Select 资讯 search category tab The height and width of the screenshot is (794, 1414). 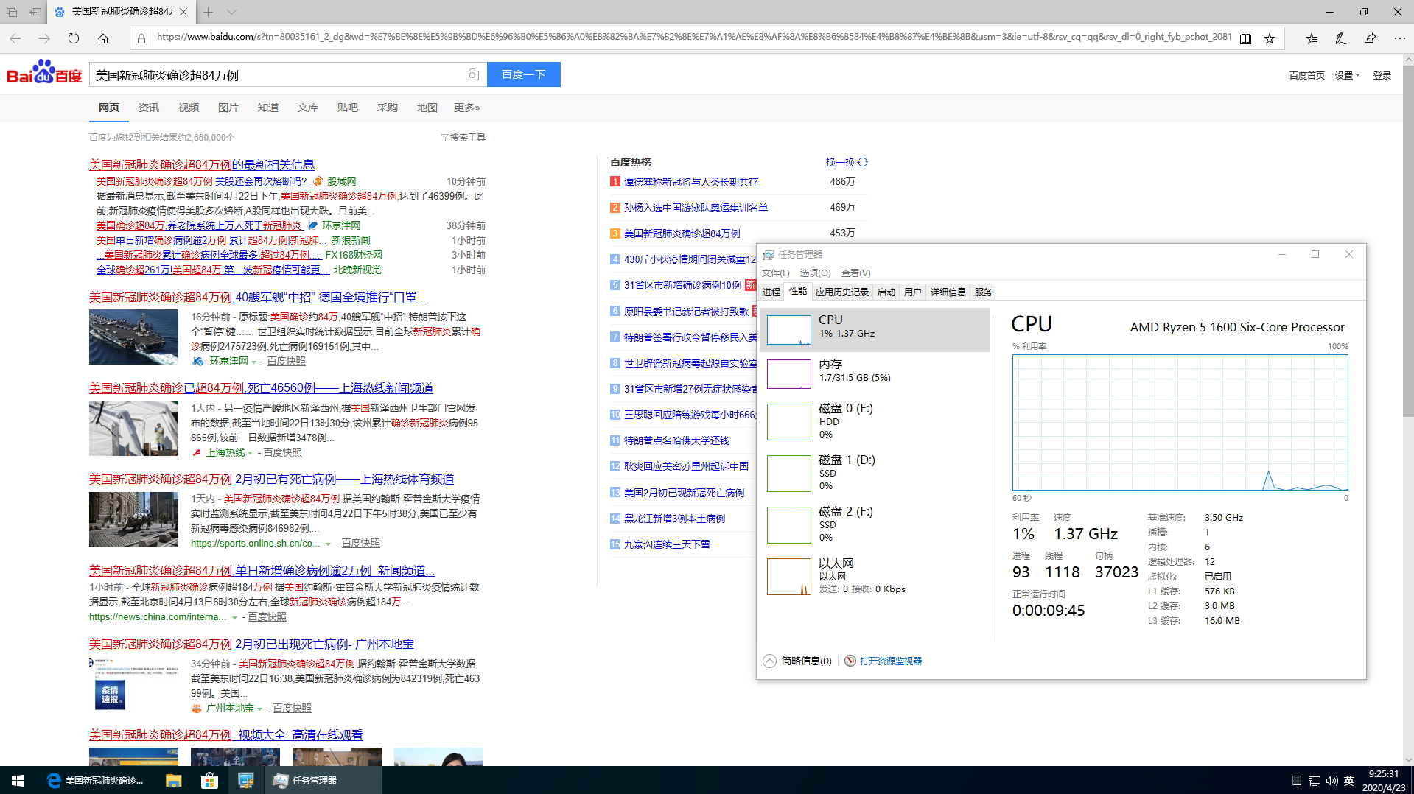(x=149, y=108)
